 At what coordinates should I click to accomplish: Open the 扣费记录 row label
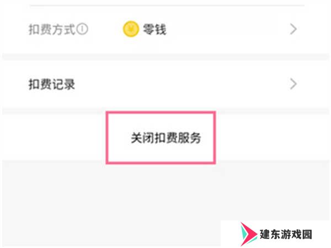click(52, 84)
